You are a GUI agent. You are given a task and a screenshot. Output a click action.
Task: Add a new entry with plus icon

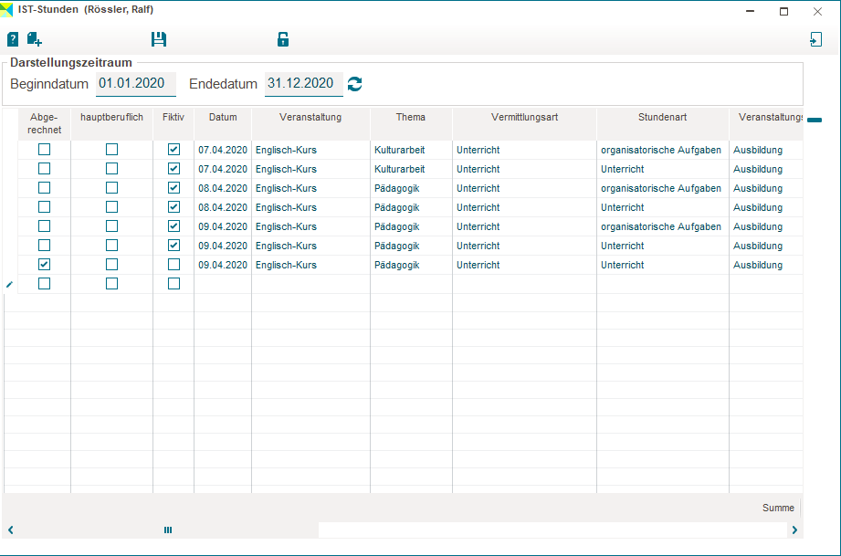(x=35, y=39)
